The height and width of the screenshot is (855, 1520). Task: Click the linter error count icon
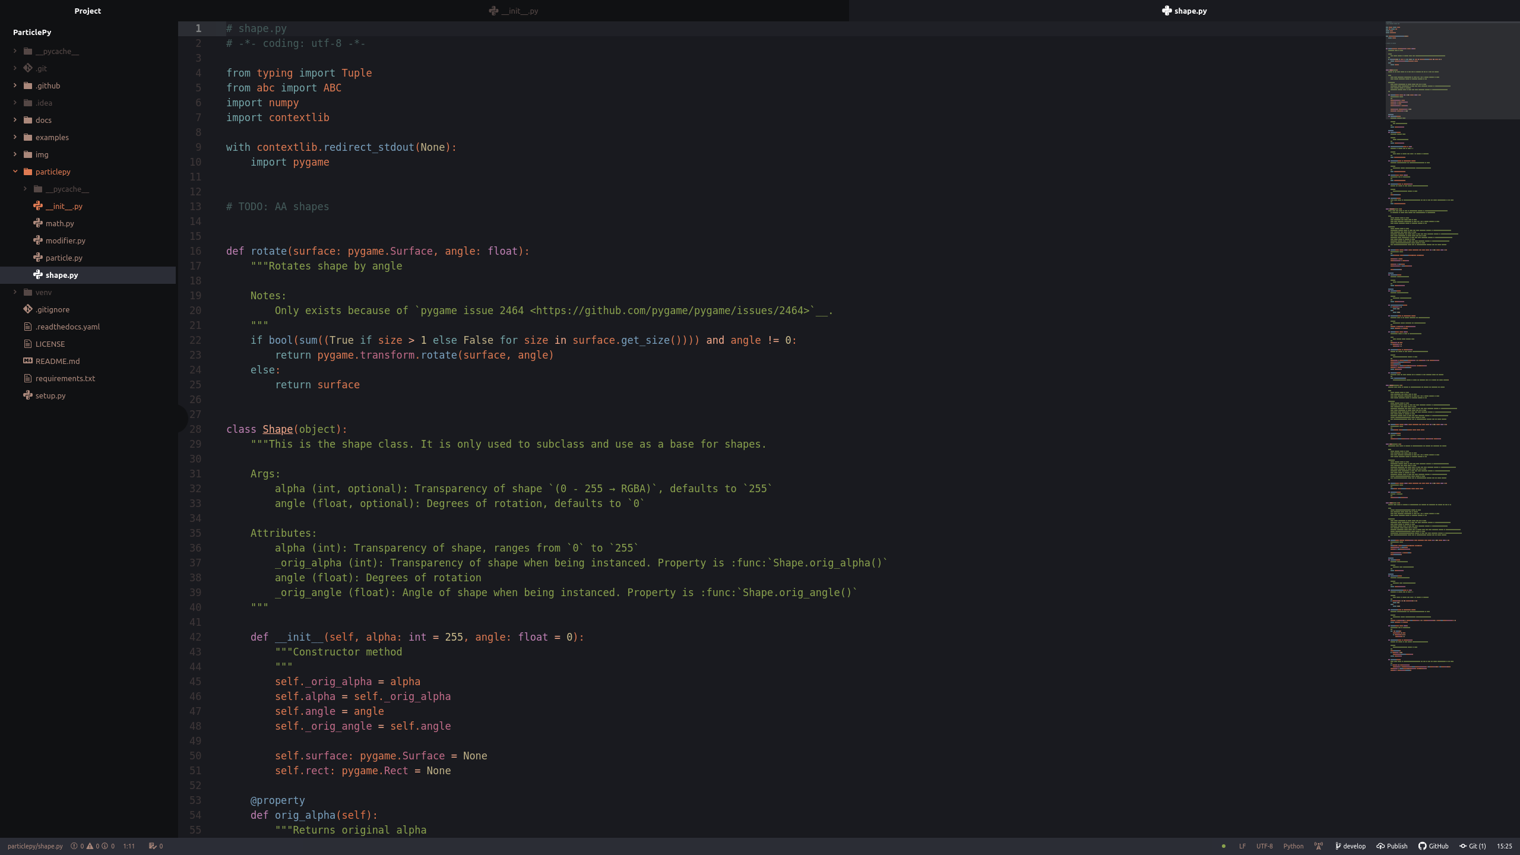(x=74, y=846)
